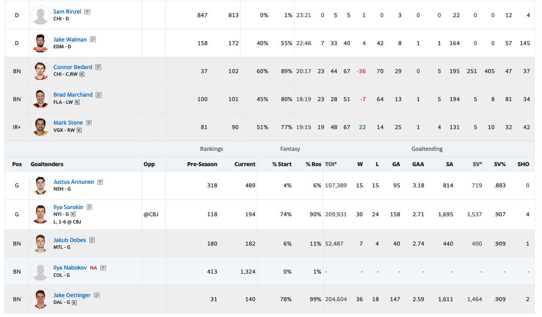Click the Pre-Season rankings column header
This screenshot has width=542, height=317.
click(202, 164)
